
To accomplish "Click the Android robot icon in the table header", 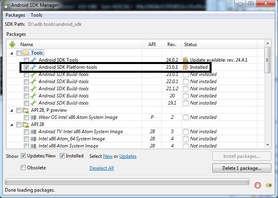I will [12, 44].
